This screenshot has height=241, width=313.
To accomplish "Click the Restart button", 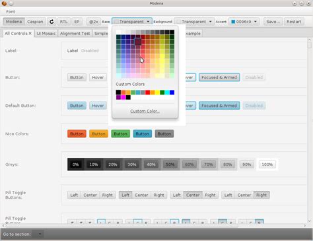I will click(x=294, y=22).
